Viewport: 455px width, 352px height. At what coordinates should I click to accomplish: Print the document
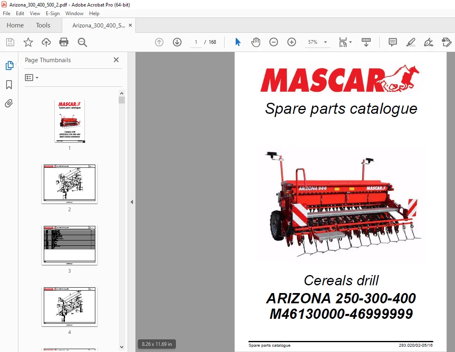click(64, 42)
